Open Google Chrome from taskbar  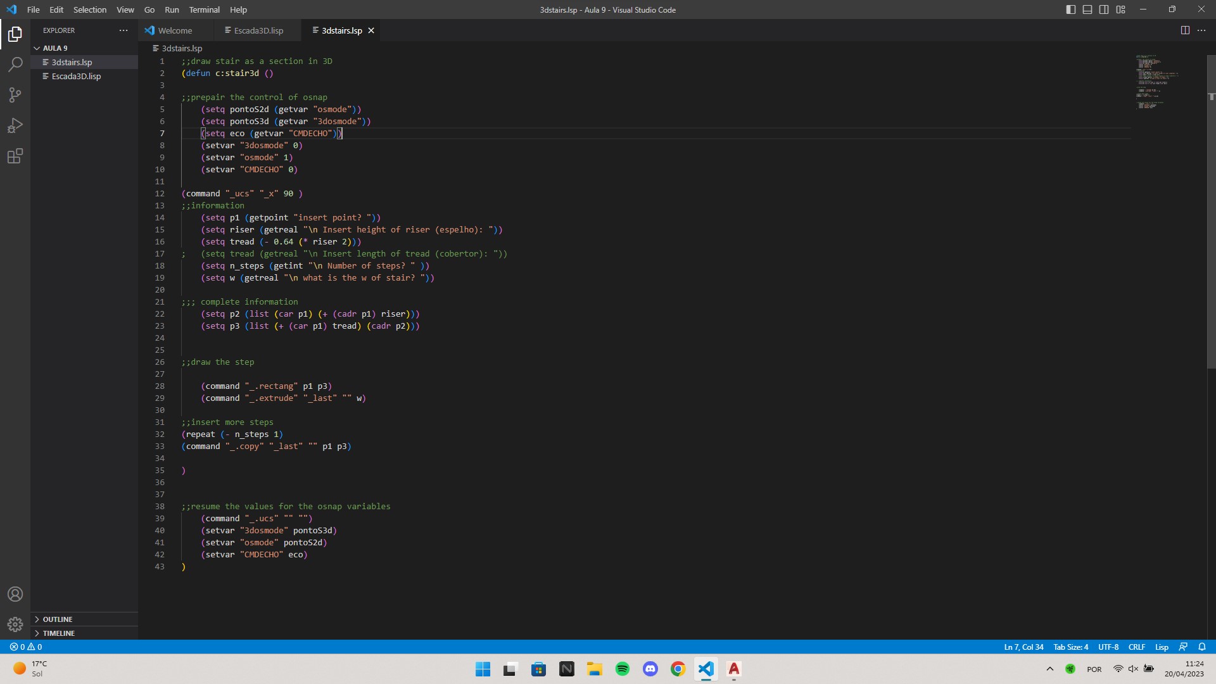[678, 669]
